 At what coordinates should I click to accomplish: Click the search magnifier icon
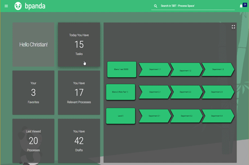[x=156, y=6]
